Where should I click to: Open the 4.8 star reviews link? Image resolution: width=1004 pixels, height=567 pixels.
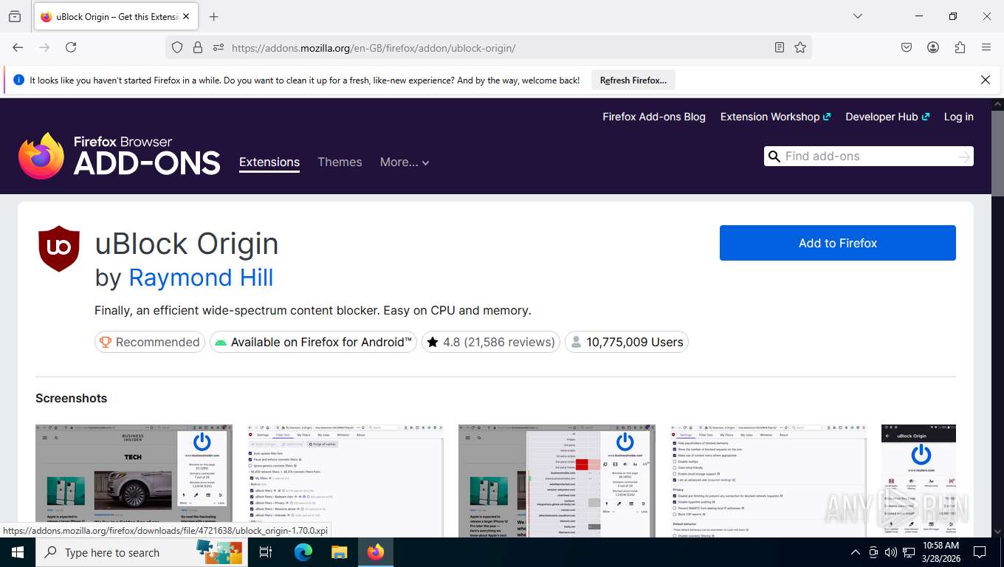(x=491, y=342)
